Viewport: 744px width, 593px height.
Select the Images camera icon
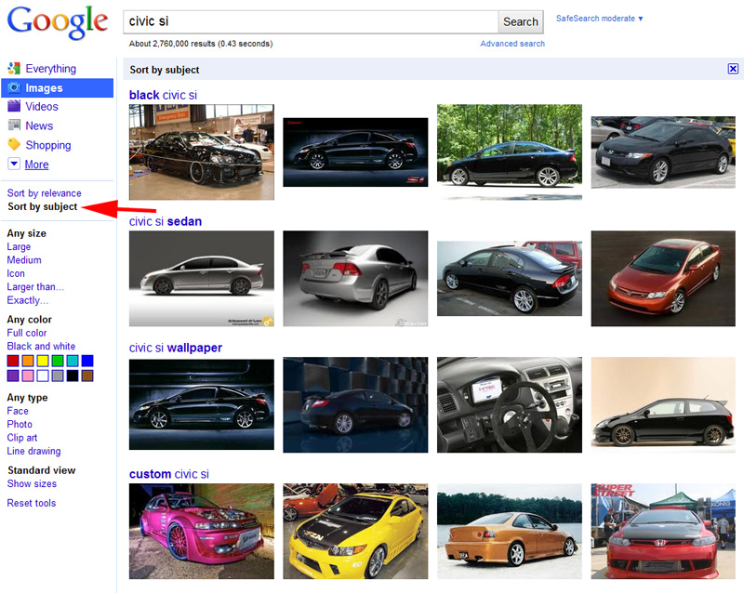pos(14,87)
